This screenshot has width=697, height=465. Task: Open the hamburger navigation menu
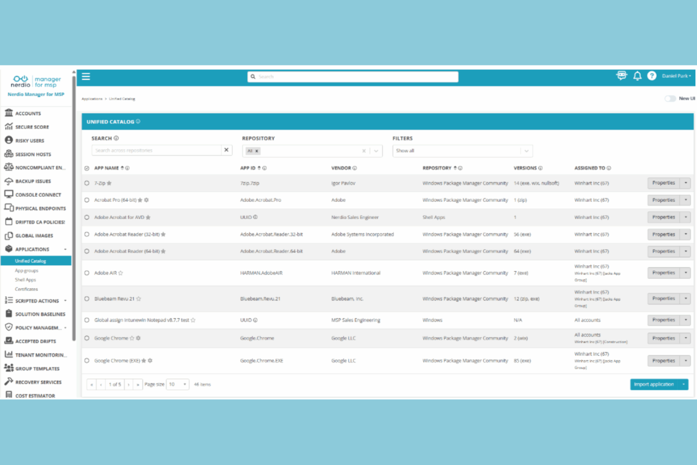pyautogui.click(x=86, y=76)
